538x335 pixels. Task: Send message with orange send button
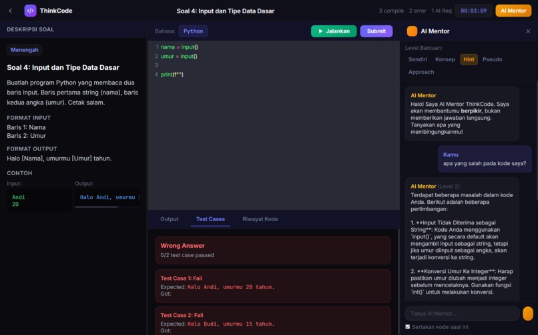[x=528, y=314]
